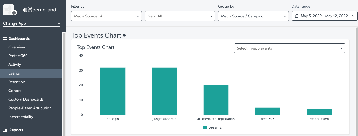Click the calendar icon in Date range
Screen dimensions: 358x136
296,16
